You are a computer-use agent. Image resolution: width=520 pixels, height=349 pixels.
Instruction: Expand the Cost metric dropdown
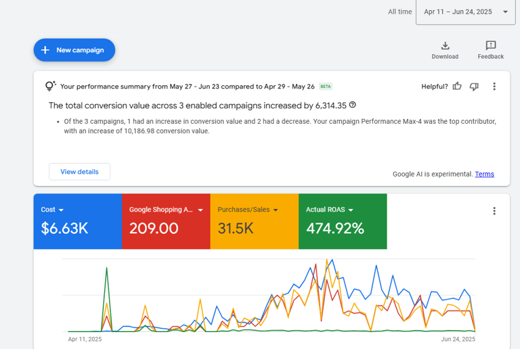(x=61, y=210)
